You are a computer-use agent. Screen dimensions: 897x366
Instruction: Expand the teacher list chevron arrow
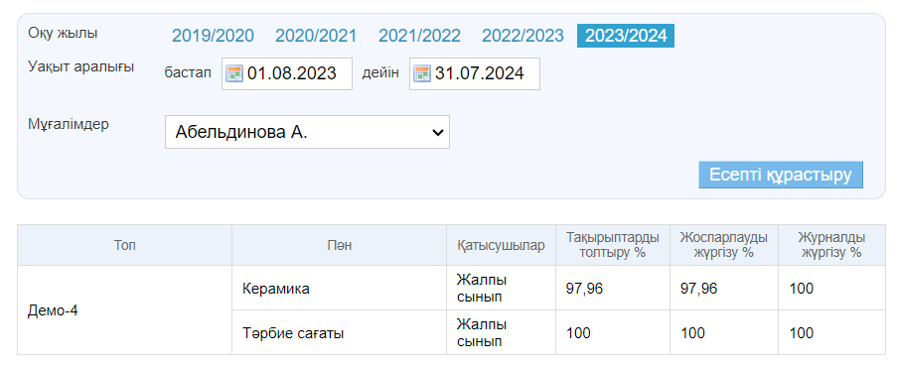[438, 133]
